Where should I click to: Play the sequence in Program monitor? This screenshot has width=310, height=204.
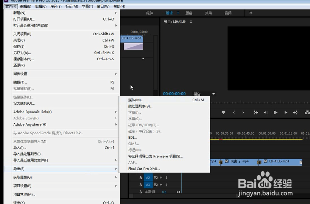[276, 113]
